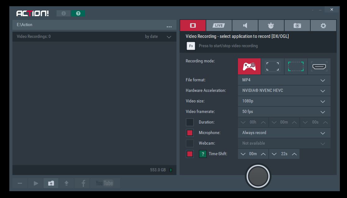Increase Duration hours value

point(263,122)
